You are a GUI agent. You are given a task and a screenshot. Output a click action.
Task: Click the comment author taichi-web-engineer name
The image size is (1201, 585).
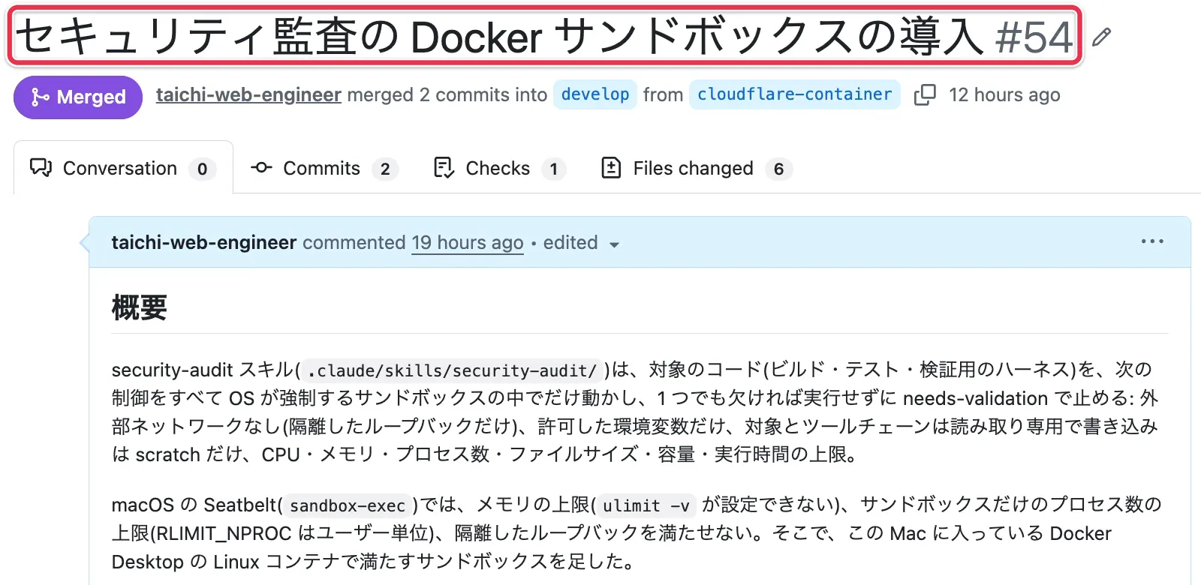point(204,243)
